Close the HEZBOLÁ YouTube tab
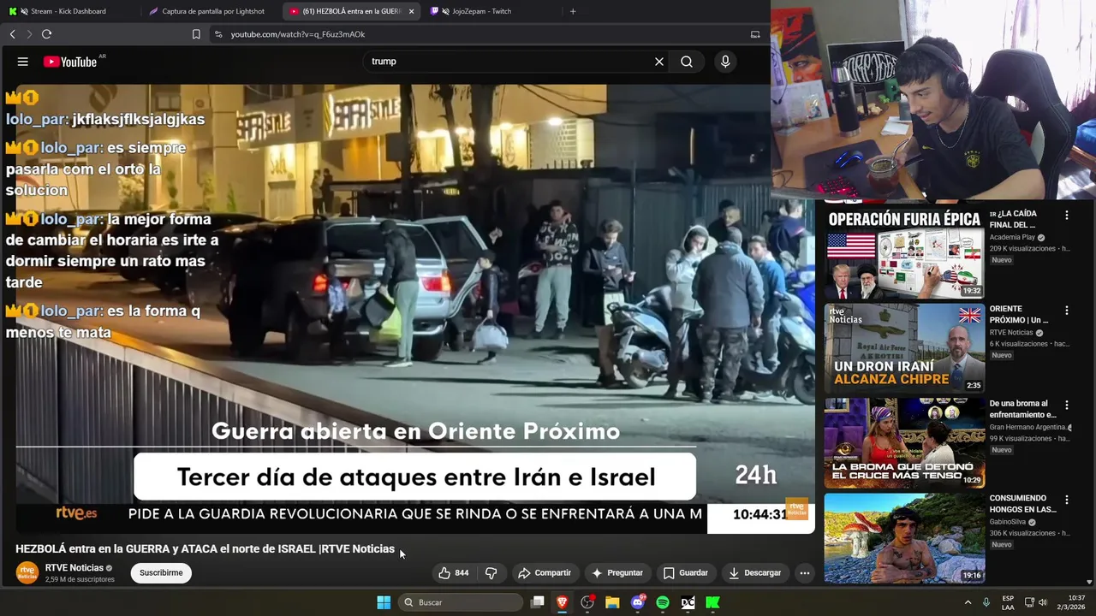This screenshot has width=1096, height=616. (411, 11)
